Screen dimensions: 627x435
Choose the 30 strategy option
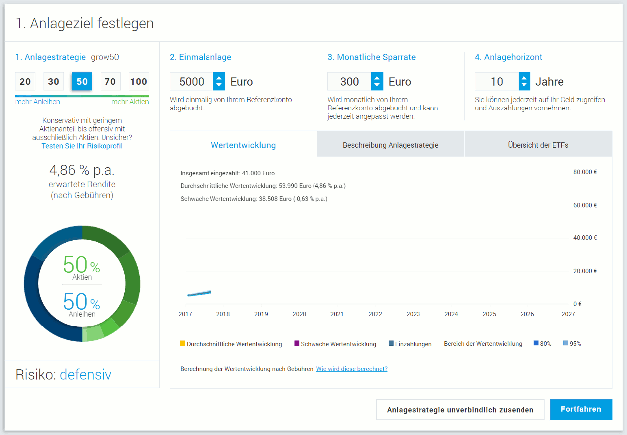click(54, 82)
